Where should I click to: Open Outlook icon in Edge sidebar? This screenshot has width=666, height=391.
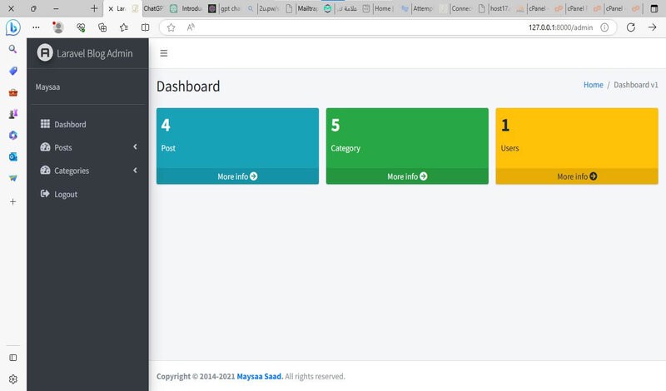point(12,156)
